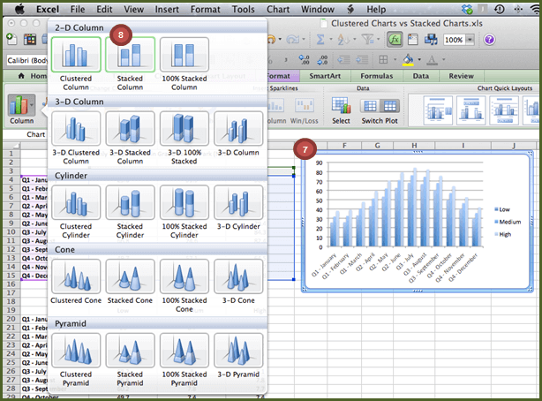Switch to the Formulas ribbon tab

pos(377,76)
